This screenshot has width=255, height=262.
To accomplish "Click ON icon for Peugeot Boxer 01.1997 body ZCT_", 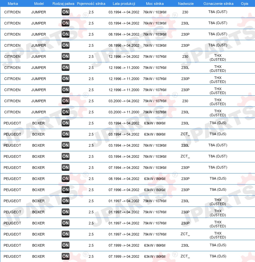I will point(65,234).
